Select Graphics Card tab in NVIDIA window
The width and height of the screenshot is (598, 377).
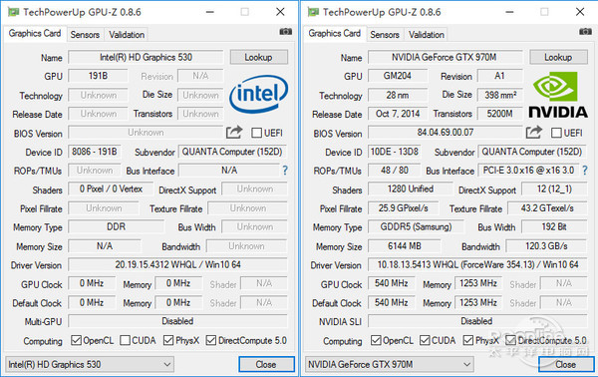coord(335,34)
